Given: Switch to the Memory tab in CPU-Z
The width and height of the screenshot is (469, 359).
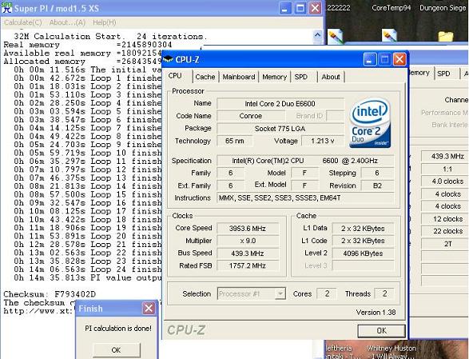Looking at the screenshot, I should pyautogui.click(x=274, y=77).
